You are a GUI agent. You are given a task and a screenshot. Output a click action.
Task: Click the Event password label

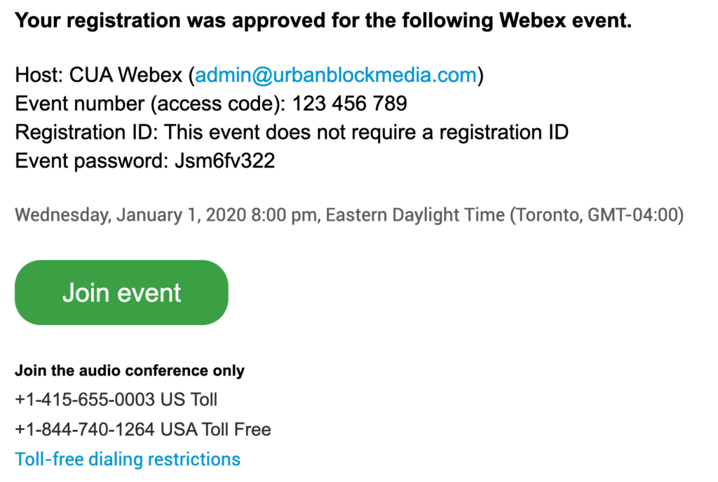tap(92, 161)
